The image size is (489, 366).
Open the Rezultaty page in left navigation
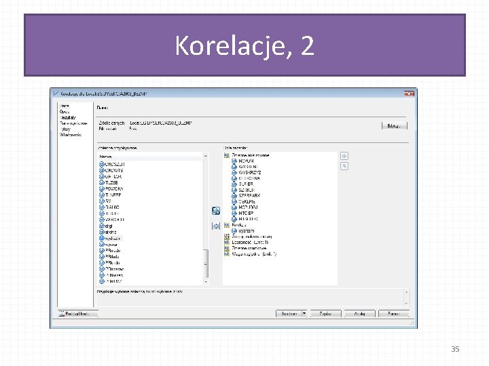coord(68,117)
